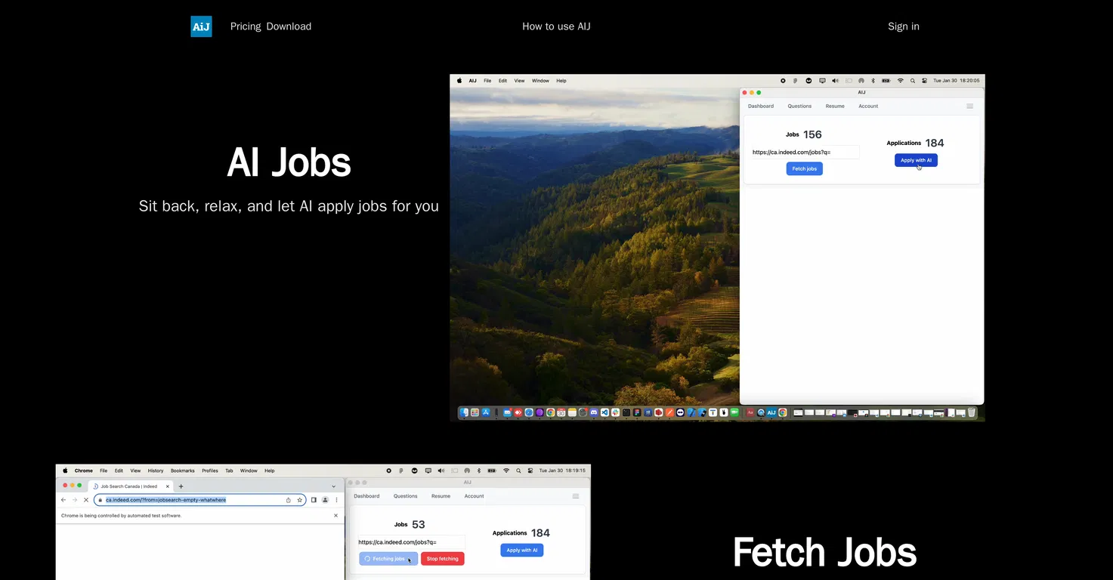Click the Wi-Fi icon in Chrome demo menu bar

coord(506,470)
